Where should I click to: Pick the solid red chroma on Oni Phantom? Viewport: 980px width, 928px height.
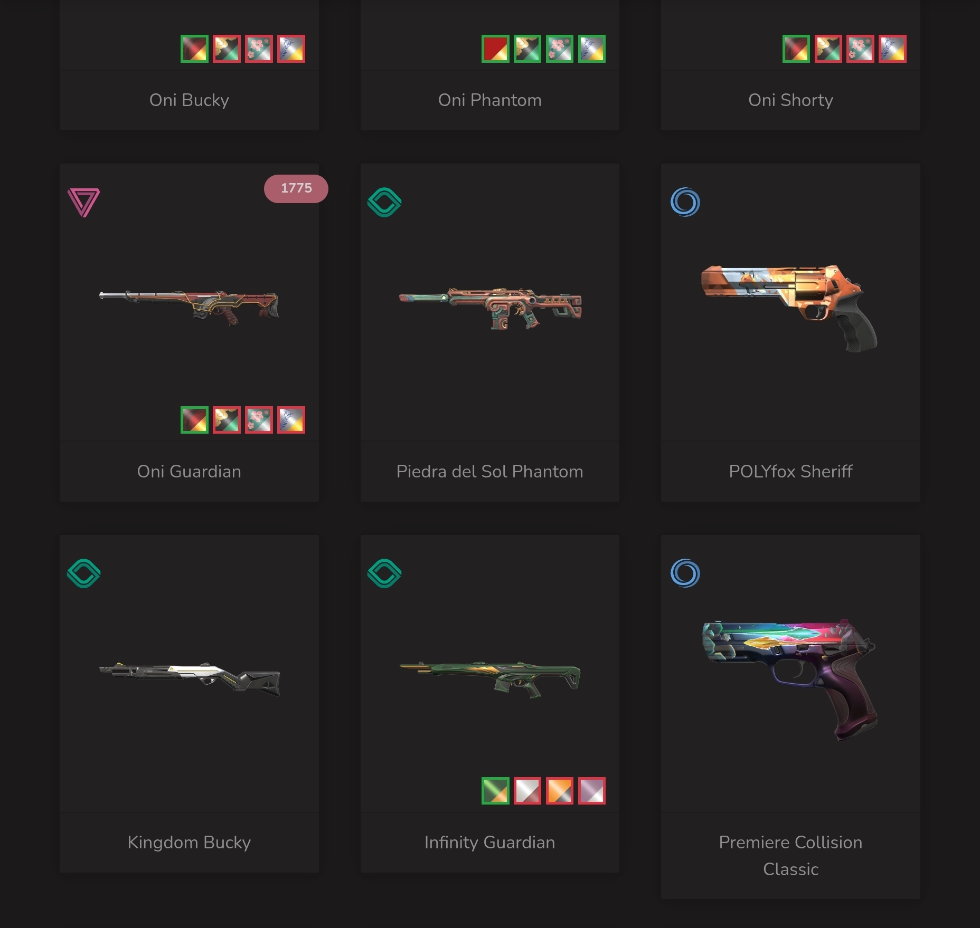[495, 49]
